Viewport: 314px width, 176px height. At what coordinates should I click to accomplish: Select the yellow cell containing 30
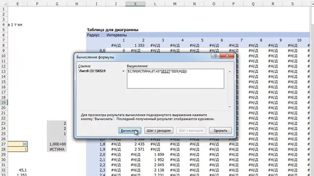click(18, 144)
